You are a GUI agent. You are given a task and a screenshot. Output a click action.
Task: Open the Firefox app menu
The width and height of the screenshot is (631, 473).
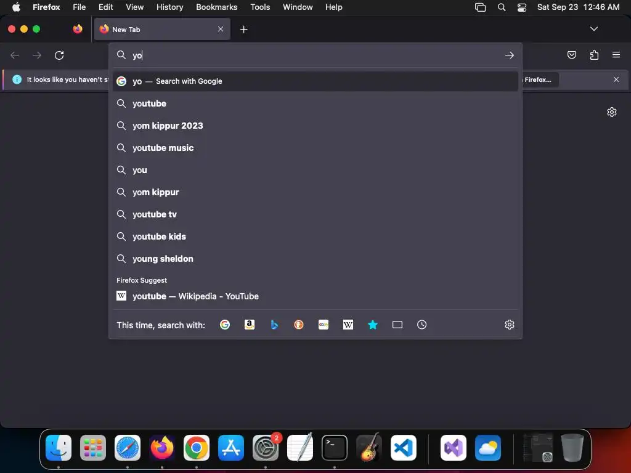[46, 7]
